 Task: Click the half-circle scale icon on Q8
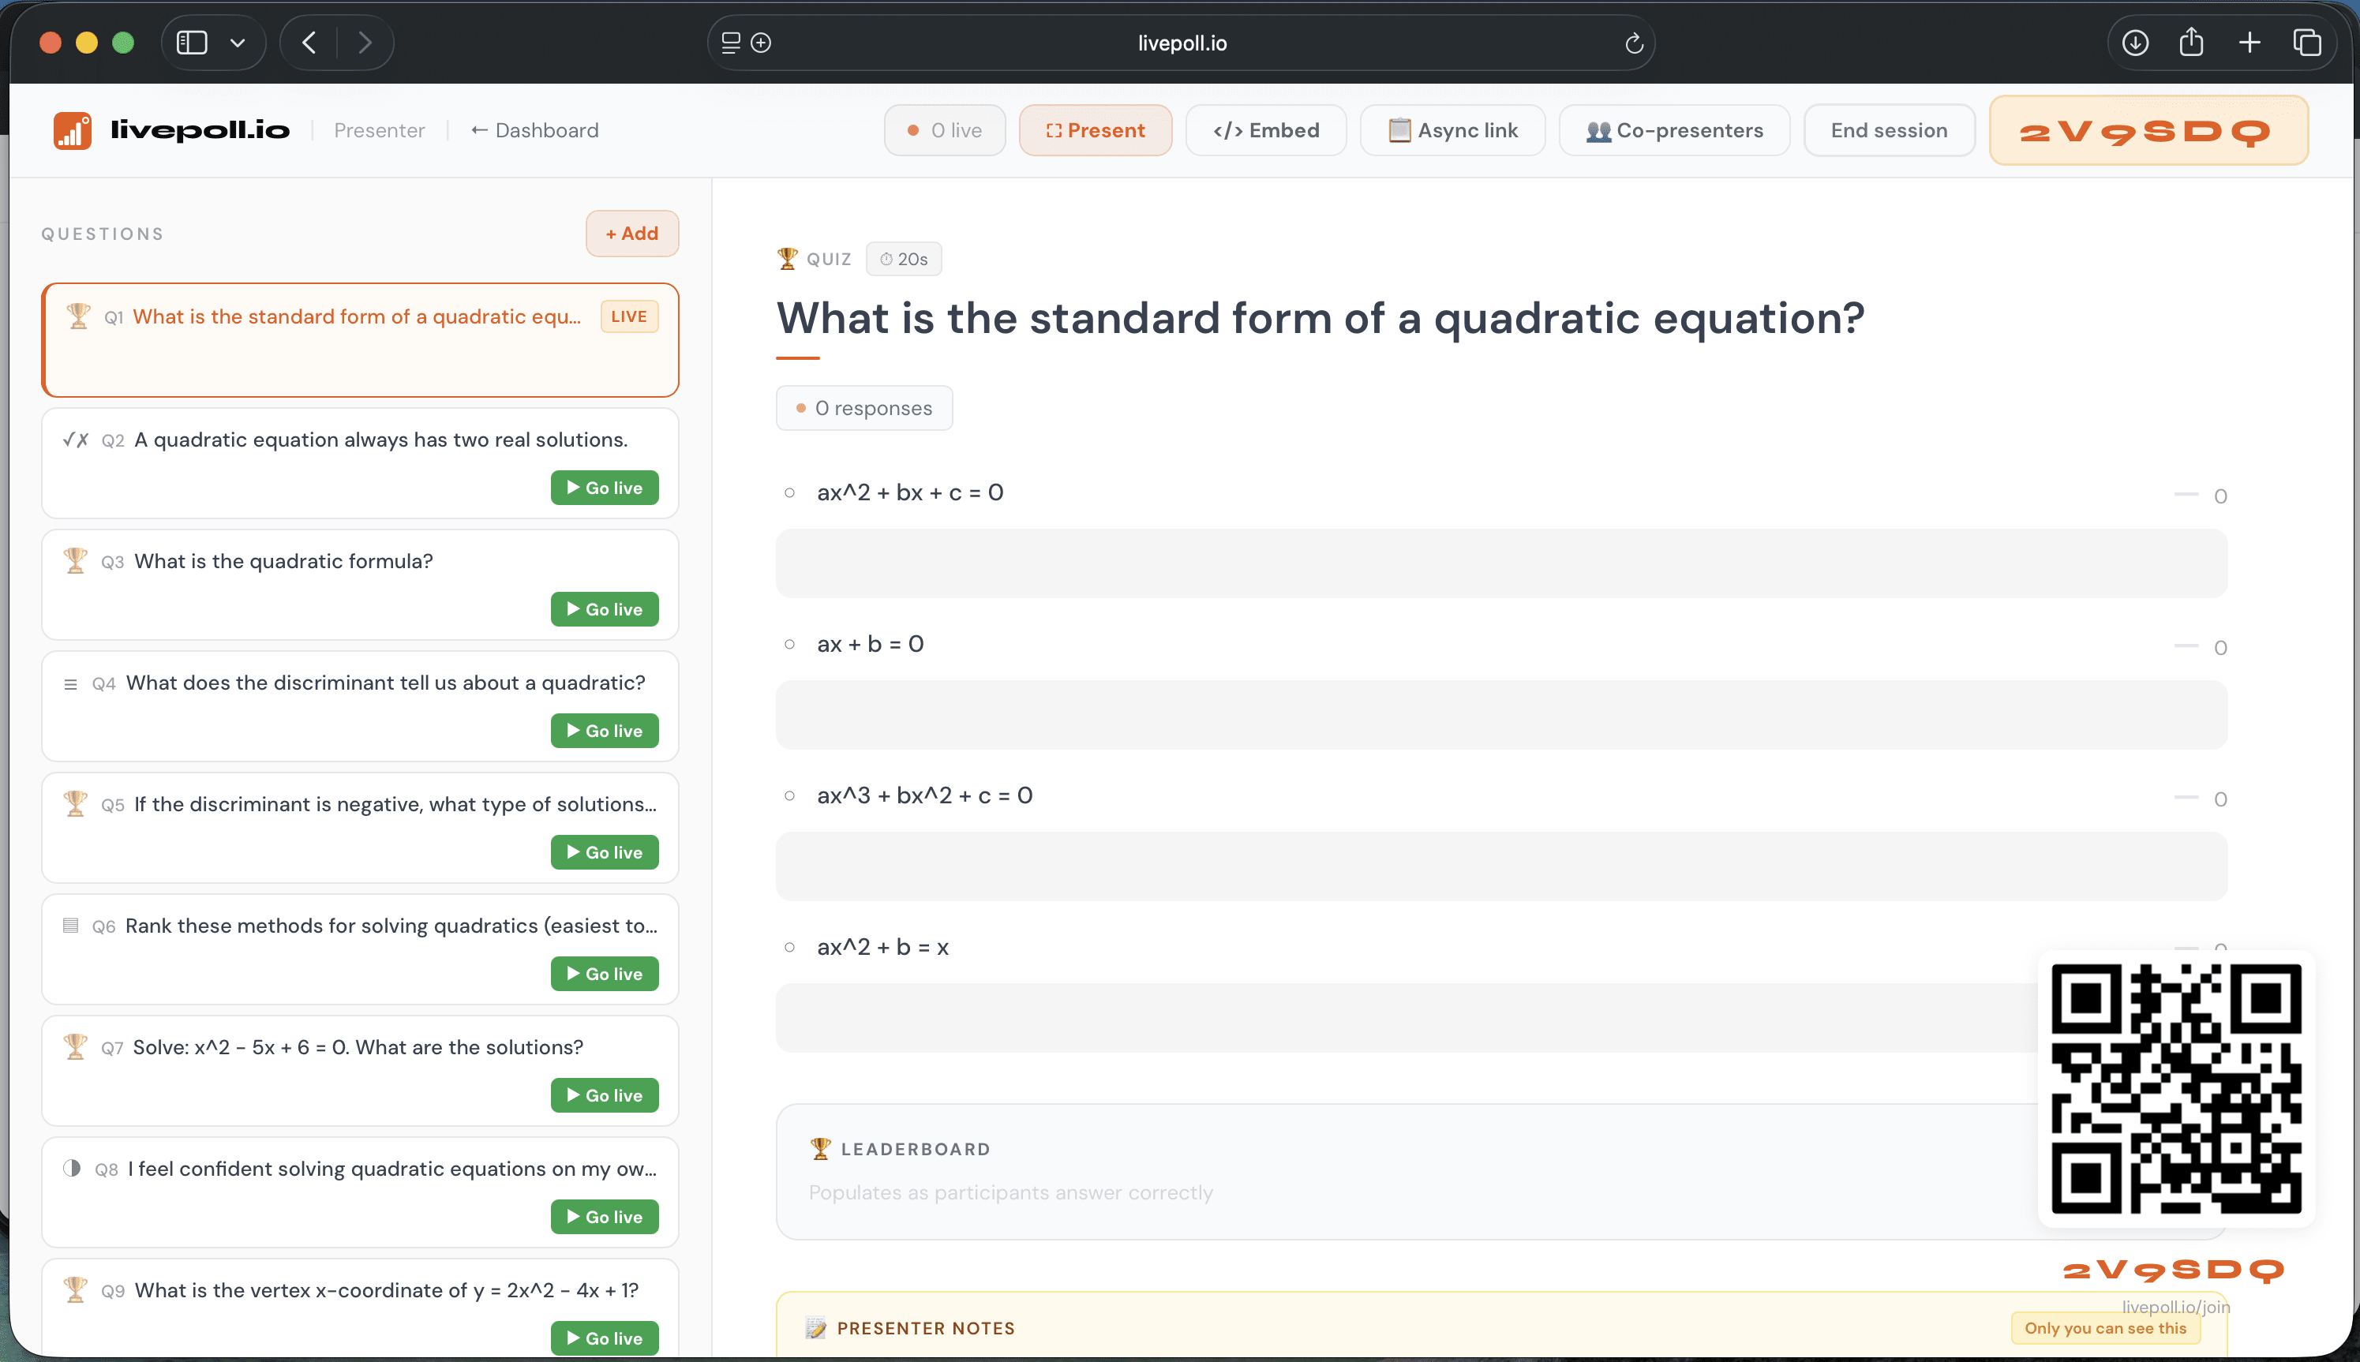tap(71, 1169)
